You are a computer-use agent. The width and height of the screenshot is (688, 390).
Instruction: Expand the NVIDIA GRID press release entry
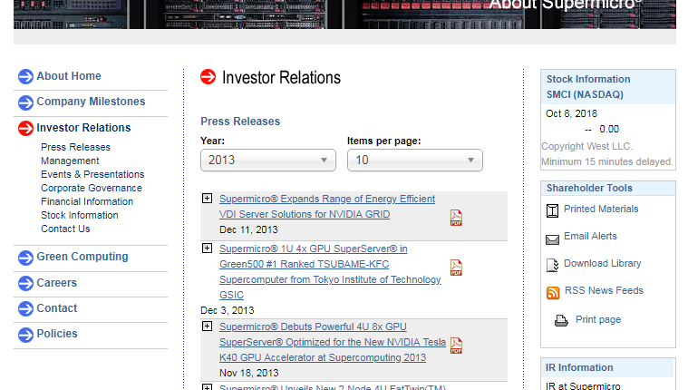(x=207, y=198)
